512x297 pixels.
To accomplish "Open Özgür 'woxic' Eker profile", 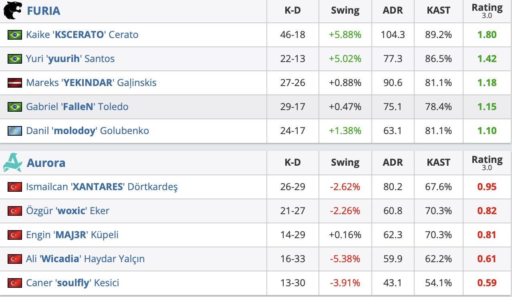I will (67, 211).
